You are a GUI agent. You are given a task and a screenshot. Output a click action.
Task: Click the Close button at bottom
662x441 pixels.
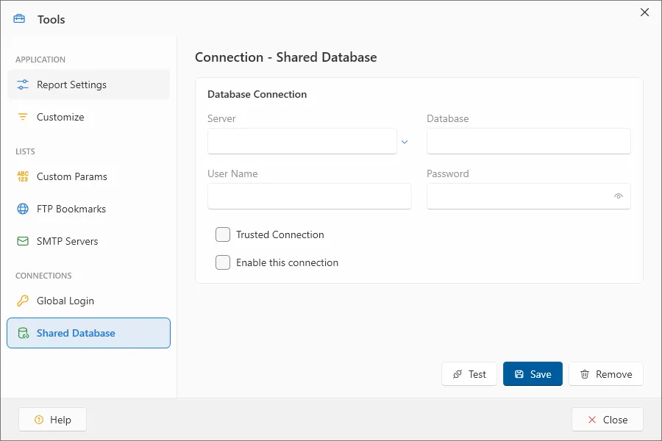click(x=608, y=420)
